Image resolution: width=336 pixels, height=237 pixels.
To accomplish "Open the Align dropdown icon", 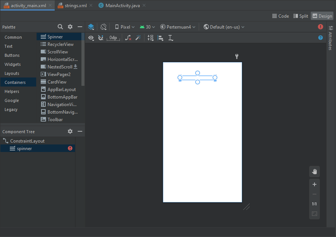I will [161, 38].
